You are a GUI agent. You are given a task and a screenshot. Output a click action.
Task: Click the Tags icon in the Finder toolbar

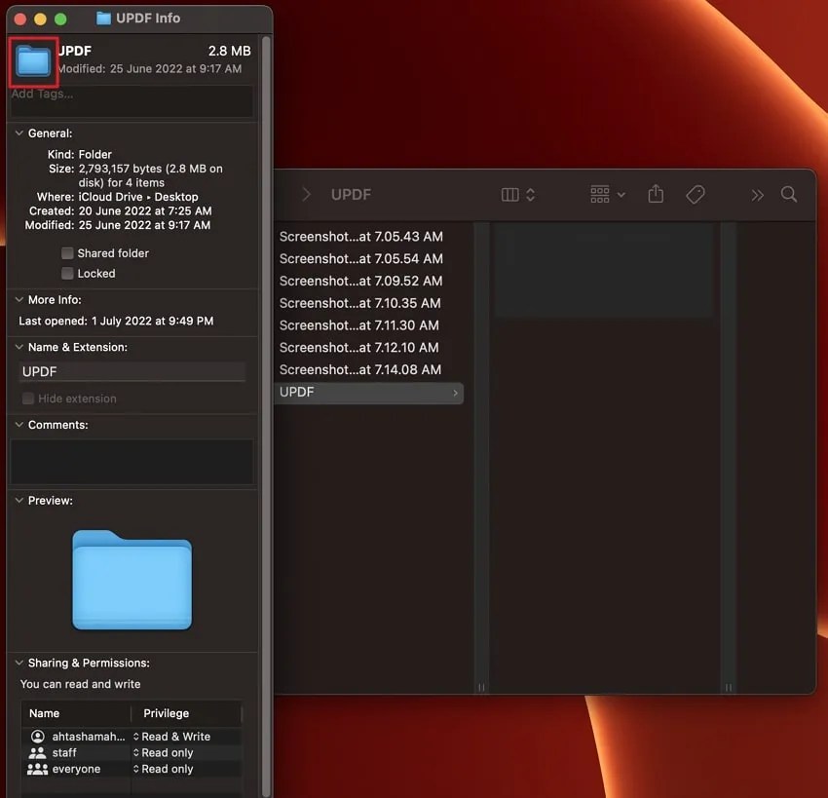point(696,194)
